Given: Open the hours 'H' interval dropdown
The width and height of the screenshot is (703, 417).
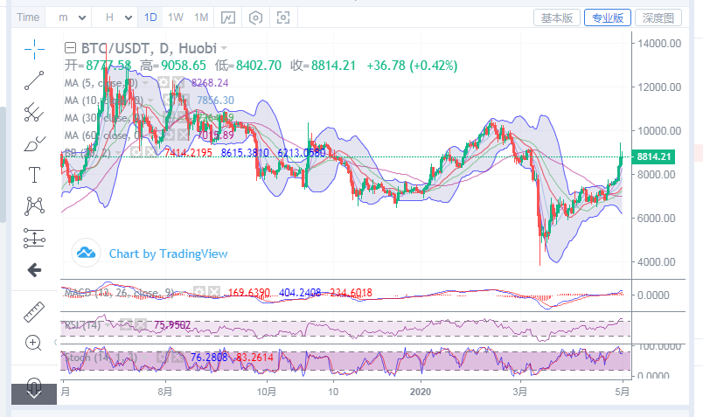Looking at the screenshot, I should pos(116,17).
